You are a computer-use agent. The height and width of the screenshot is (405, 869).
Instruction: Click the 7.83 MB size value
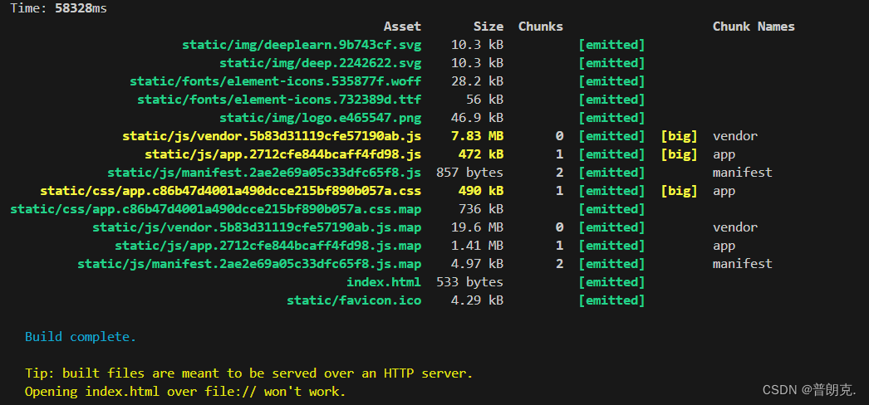(481, 136)
